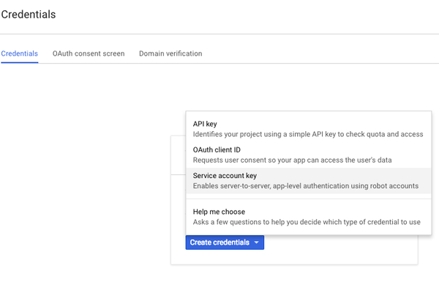Open the Help me choose option
Screen dimensions: 439x293
[x=219, y=212]
